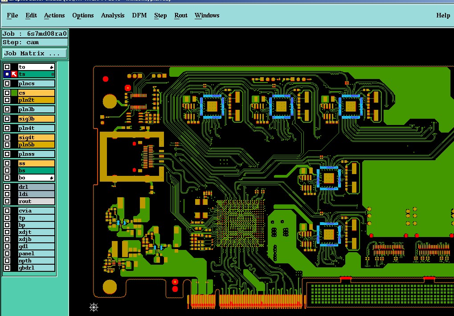Viewport: 454px width, 316px height.
Task: Select the 'tp' layer name
Action: (x=36, y=218)
